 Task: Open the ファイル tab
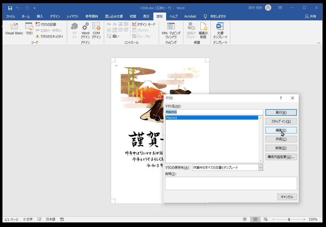tap(10, 16)
